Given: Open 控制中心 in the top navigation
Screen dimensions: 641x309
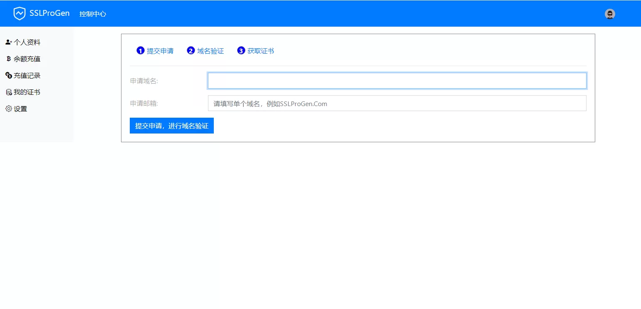Looking at the screenshot, I should coord(93,14).
